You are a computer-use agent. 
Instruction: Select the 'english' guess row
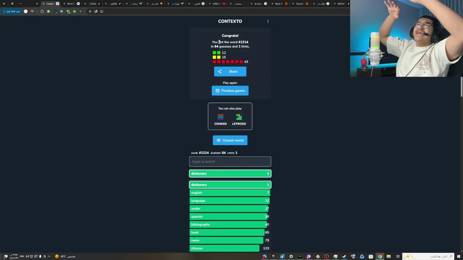coord(230,192)
